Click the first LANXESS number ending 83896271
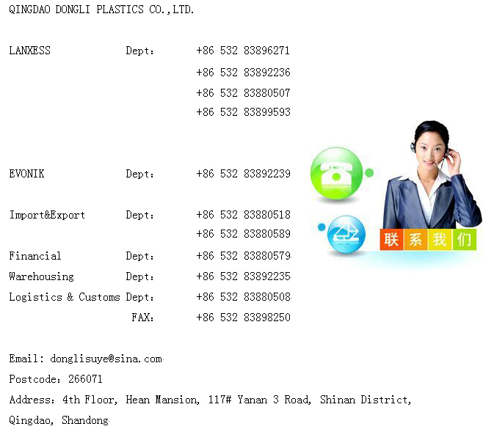 [x=243, y=51]
